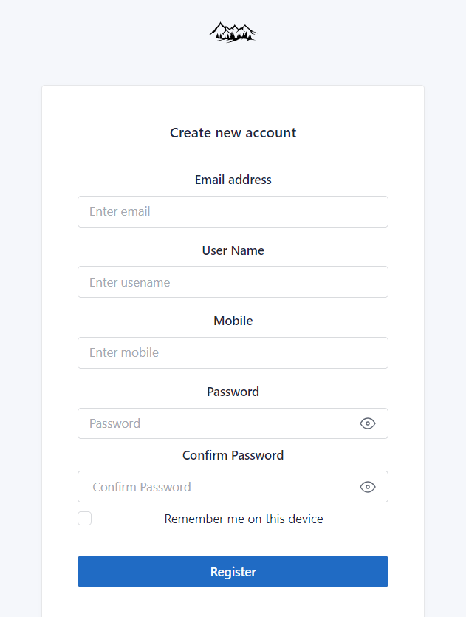Click the "Create new account" heading
466x617 pixels.
coord(233,133)
